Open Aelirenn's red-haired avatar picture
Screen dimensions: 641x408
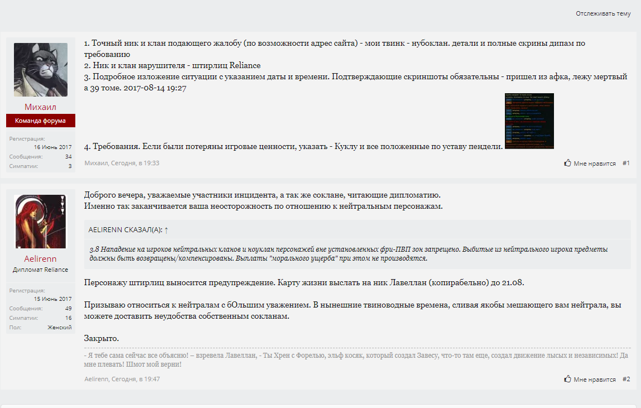tap(41, 222)
